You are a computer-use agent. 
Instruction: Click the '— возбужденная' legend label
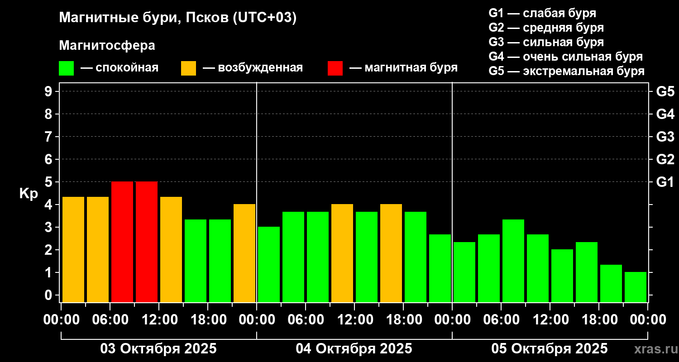[253, 68]
